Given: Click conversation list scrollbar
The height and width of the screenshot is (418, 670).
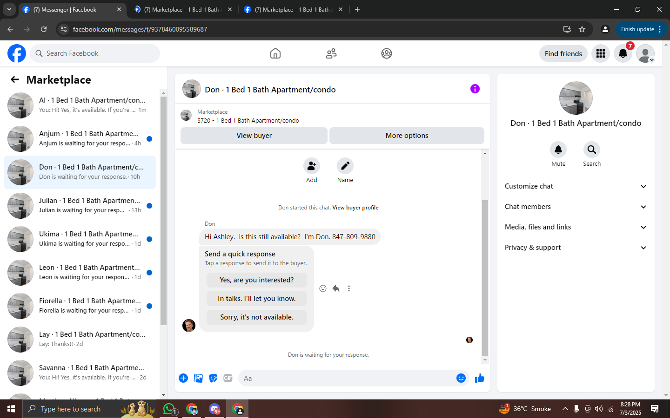Looking at the screenshot, I should [163, 211].
